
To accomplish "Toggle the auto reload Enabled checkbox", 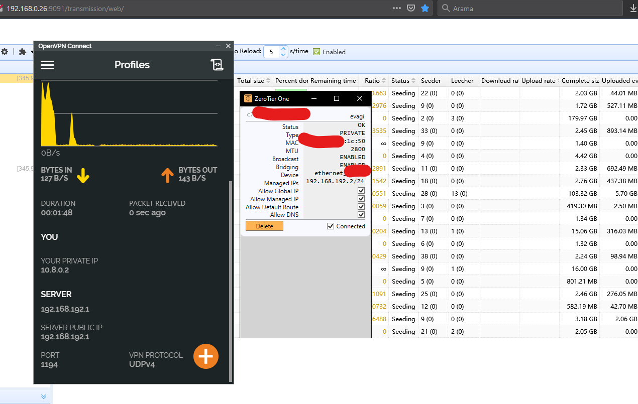I will click(316, 52).
